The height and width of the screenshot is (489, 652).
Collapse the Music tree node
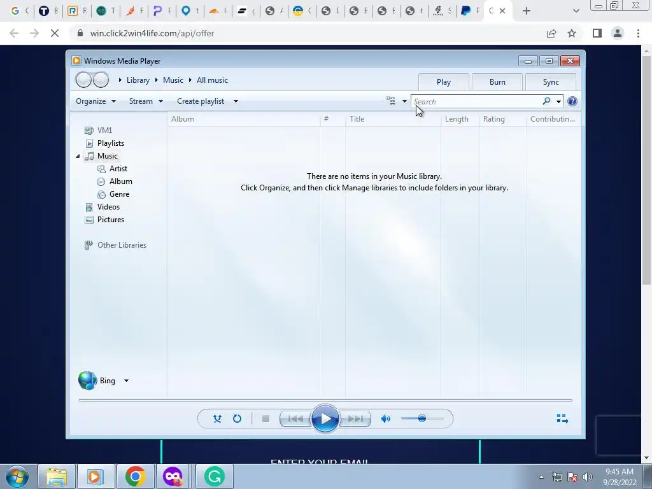coord(78,156)
